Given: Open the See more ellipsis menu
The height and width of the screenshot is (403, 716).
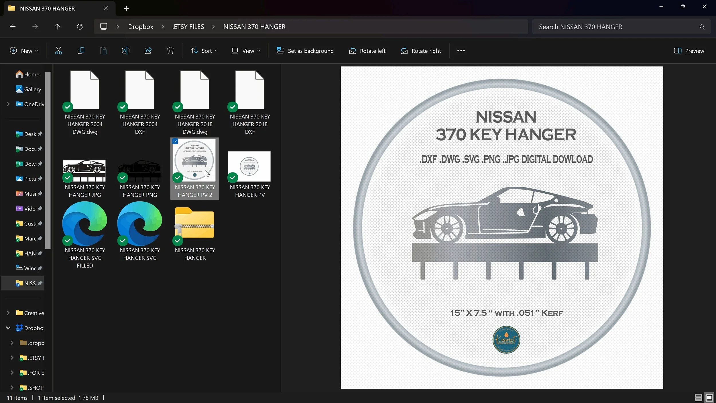Looking at the screenshot, I should tap(461, 51).
